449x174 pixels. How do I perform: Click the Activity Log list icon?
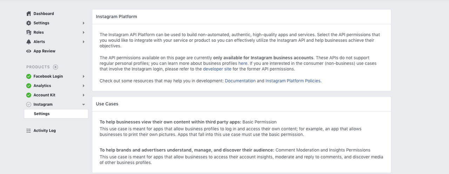(x=29, y=130)
